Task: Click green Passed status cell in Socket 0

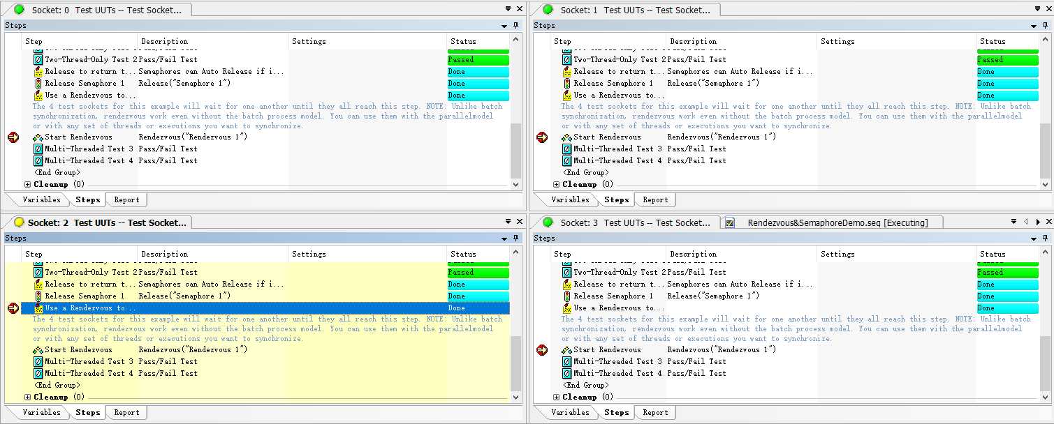Action: [x=478, y=60]
